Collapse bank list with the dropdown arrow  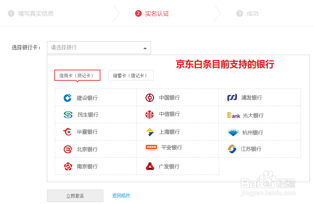145,48
